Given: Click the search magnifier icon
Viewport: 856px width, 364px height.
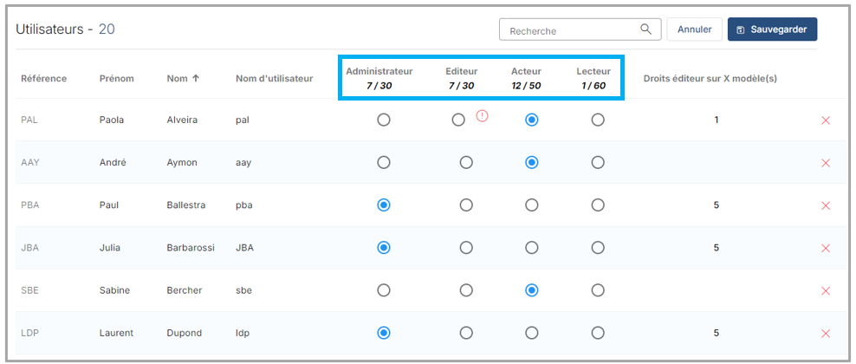Looking at the screenshot, I should tap(645, 29).
